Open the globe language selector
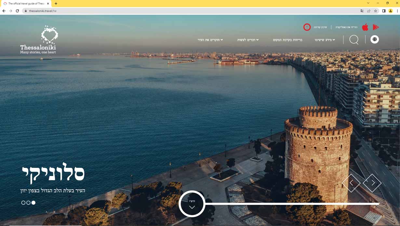The width and height of the screenshot is (400, 226). coord(375,39)
